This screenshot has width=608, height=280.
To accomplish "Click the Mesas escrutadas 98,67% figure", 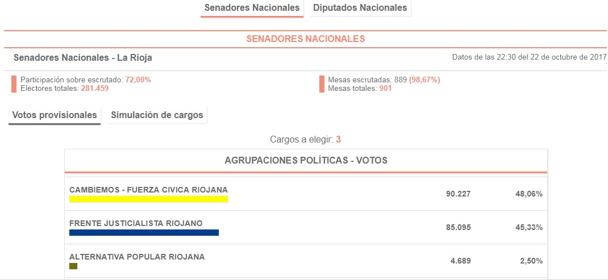I will [424, 80].
